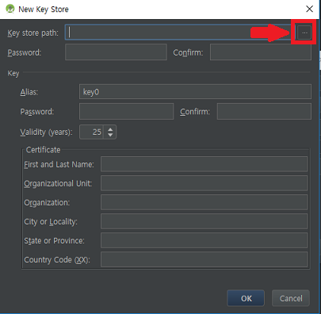321x314 pixels.
Task: Select the Alias field containing key0
Action: coord(195,92)
